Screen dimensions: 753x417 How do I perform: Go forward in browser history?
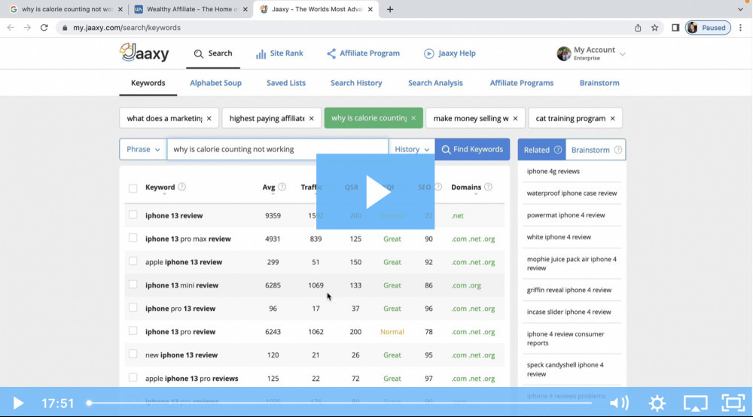pos(27,28)
